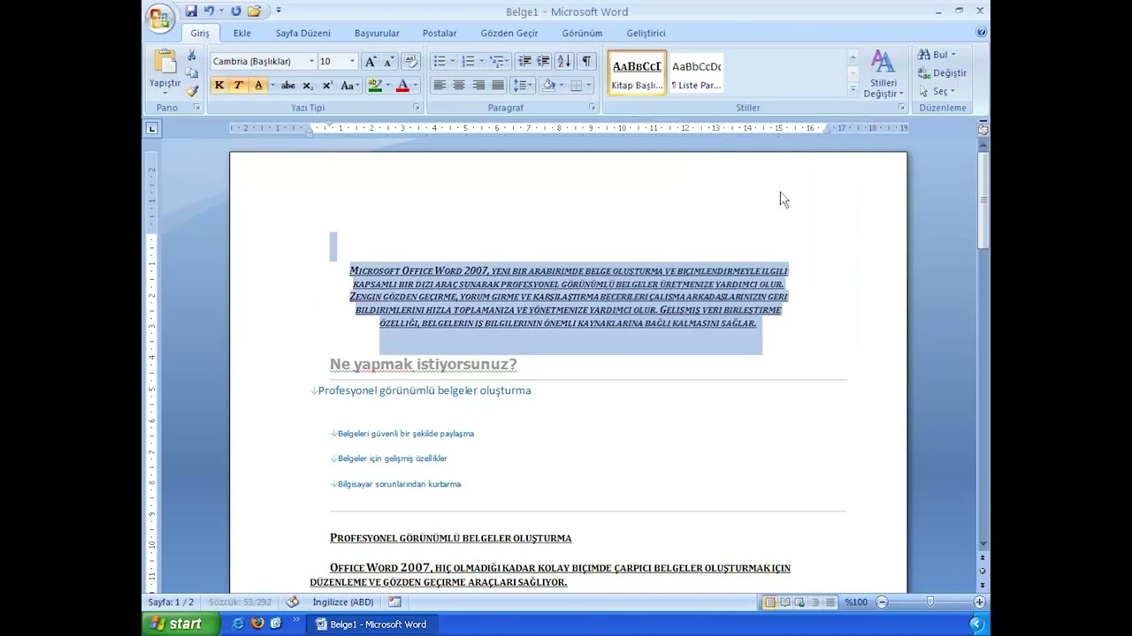Select the Kitap Başlığı style
The image size is (1132, 636).
[637, 73]
